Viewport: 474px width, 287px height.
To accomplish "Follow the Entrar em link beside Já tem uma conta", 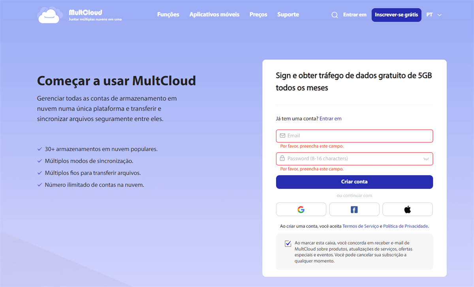I will [331, 118].
